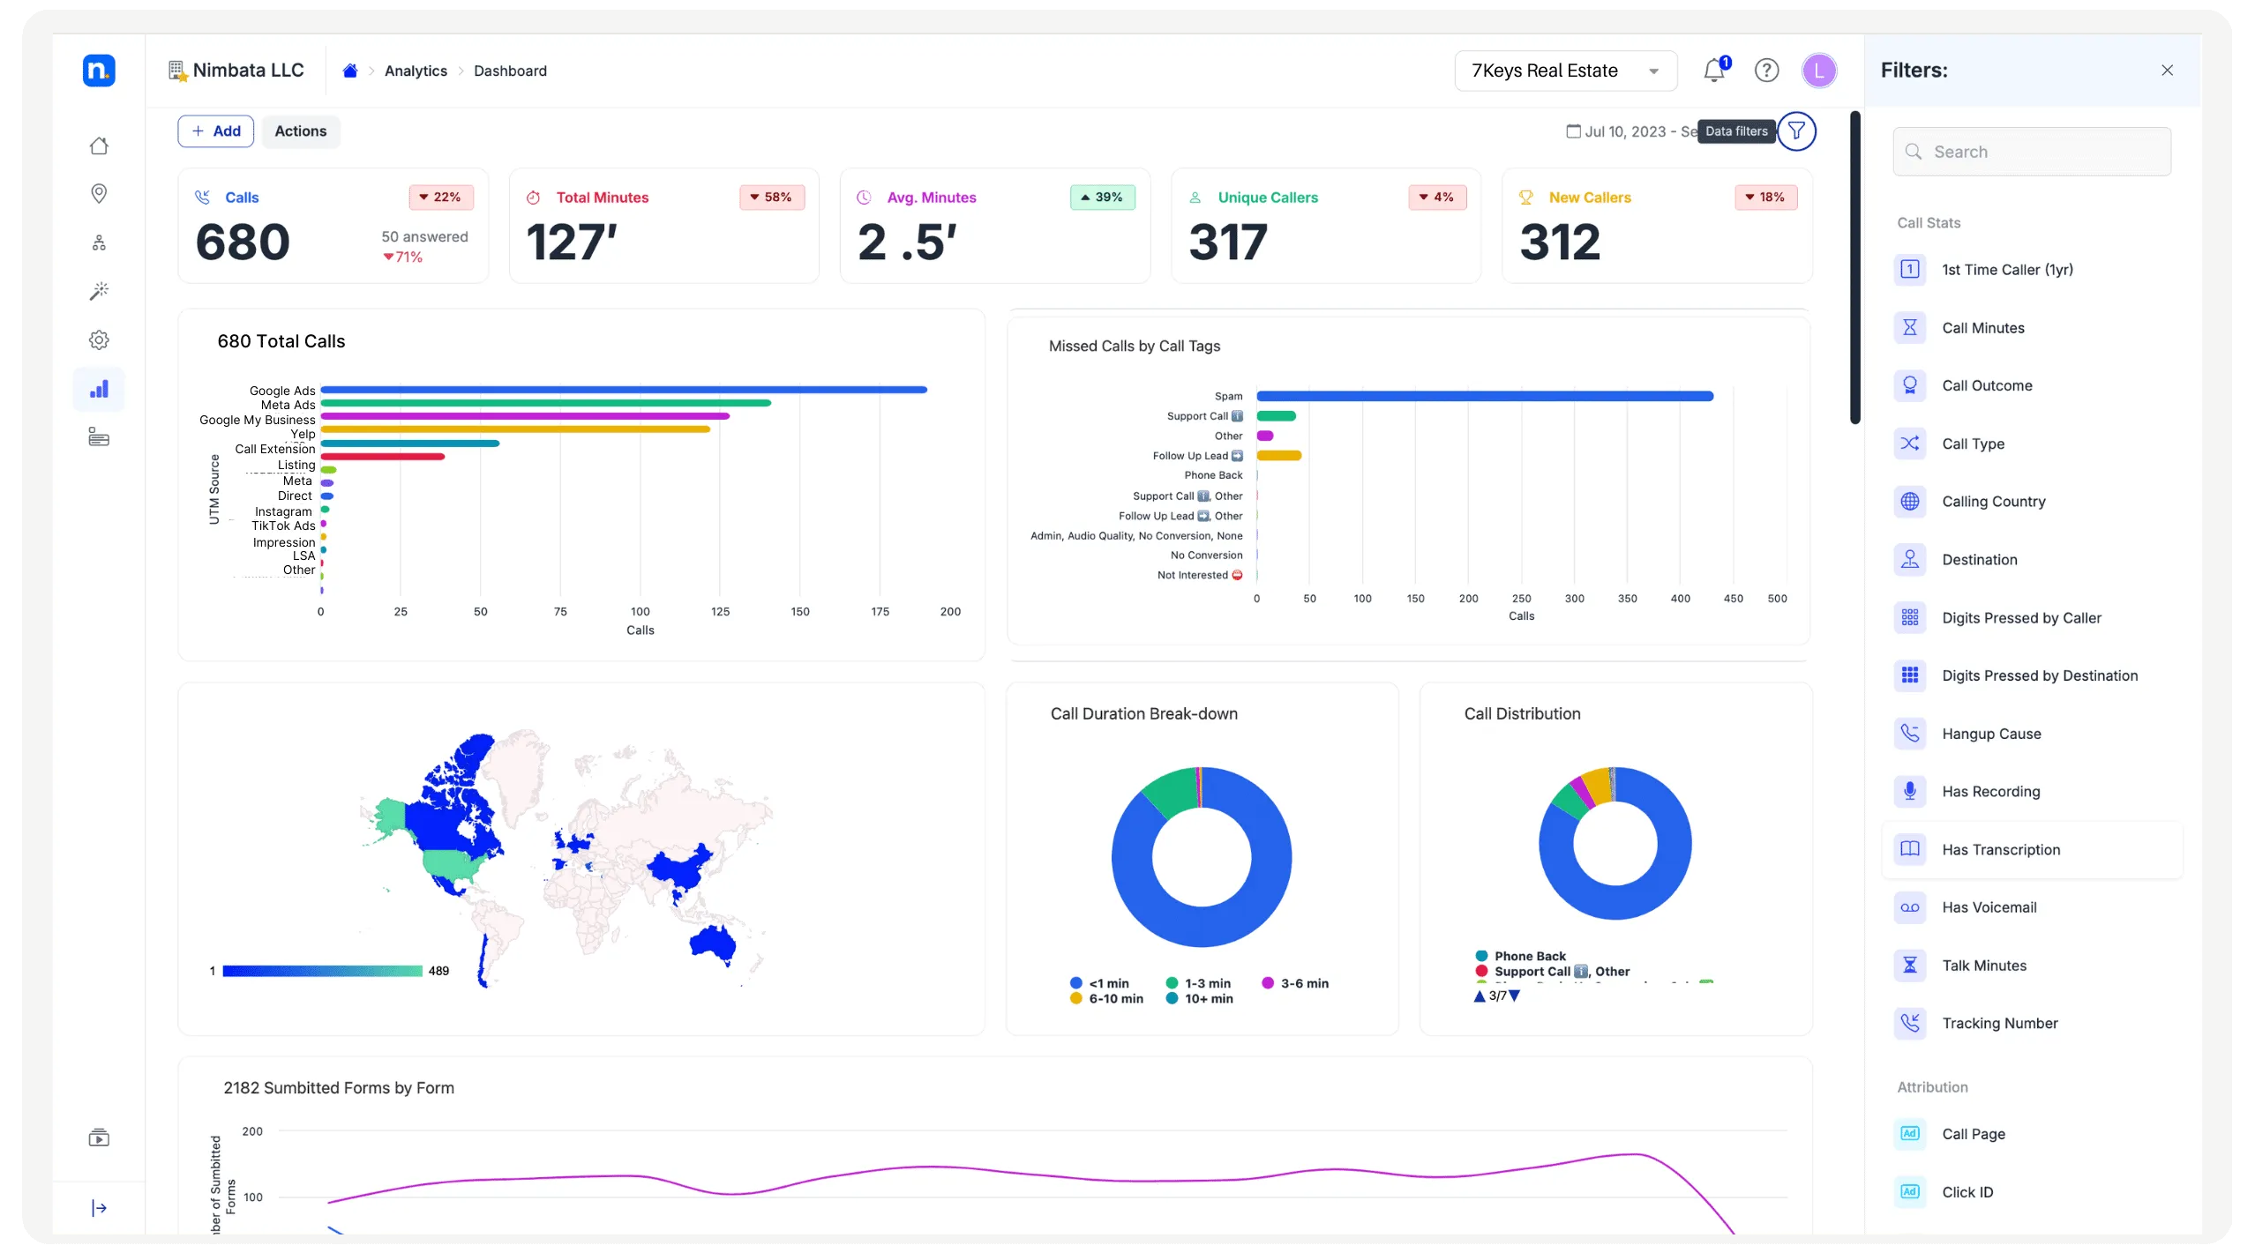Select the Call Outcome filter

click(x=2033, y=385)
